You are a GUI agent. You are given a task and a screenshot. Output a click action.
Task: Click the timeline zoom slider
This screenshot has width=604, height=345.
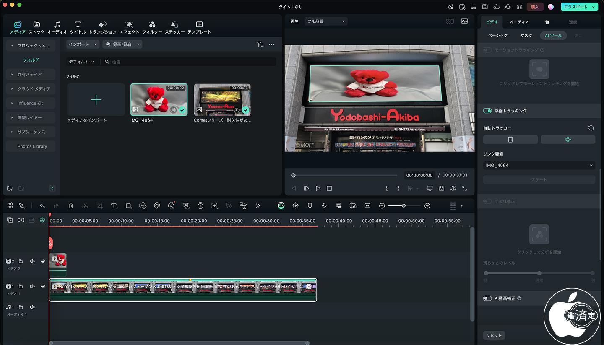click(x=404, y=206)
